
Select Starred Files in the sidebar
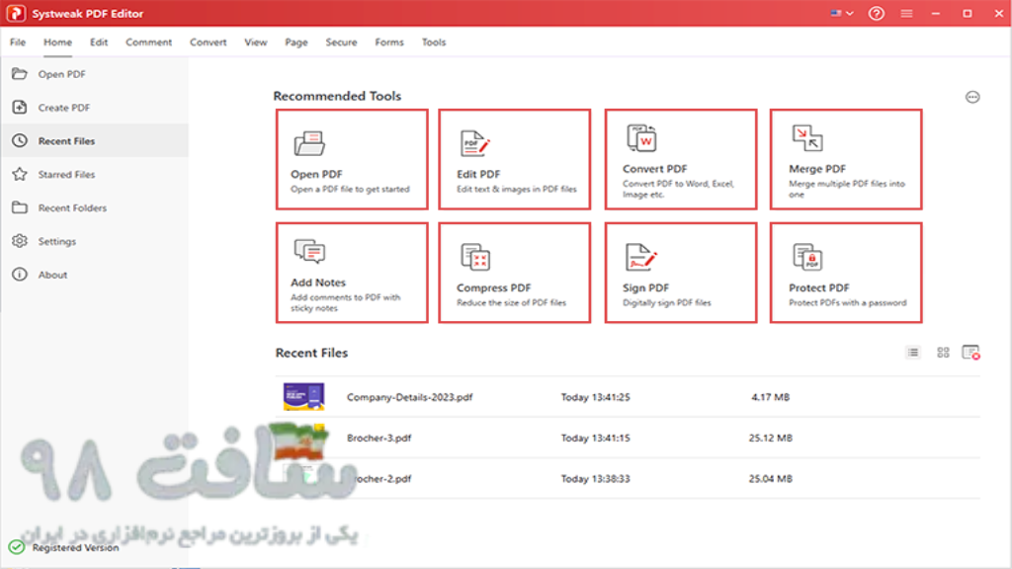click(x=66, y=174)
